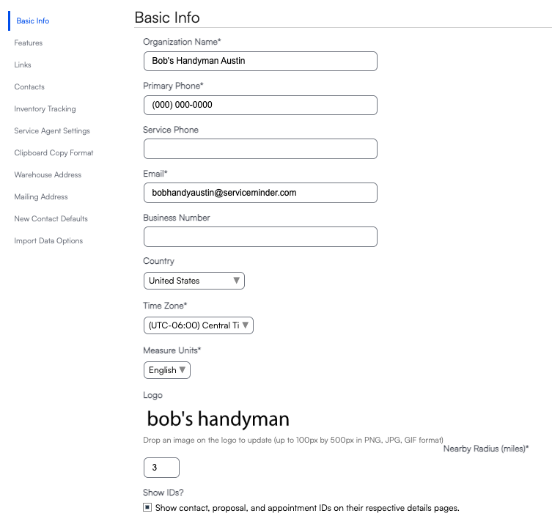Expand the Time Zone dropdown
This screenshot has height=527, width=552.
(x=199, y=325)
